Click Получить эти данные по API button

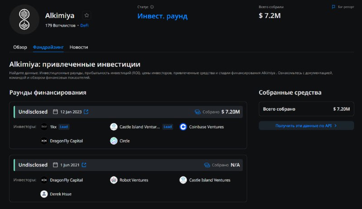(306, 126)
